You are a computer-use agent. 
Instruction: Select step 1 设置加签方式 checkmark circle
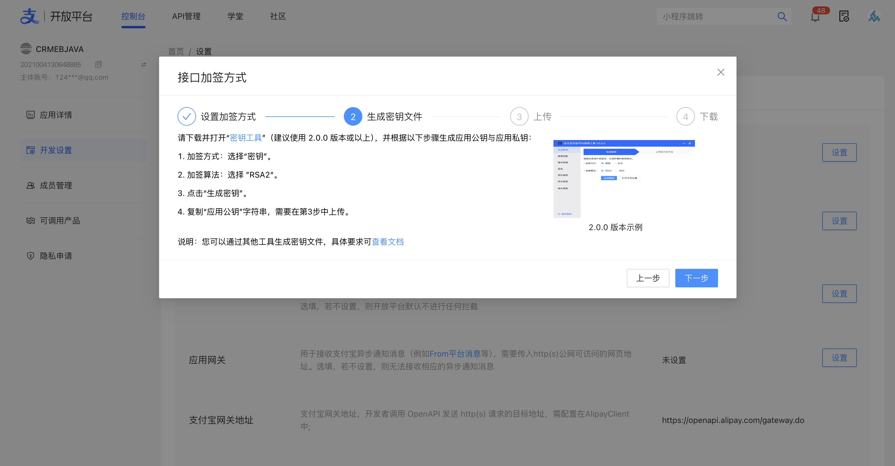(187, 116)
